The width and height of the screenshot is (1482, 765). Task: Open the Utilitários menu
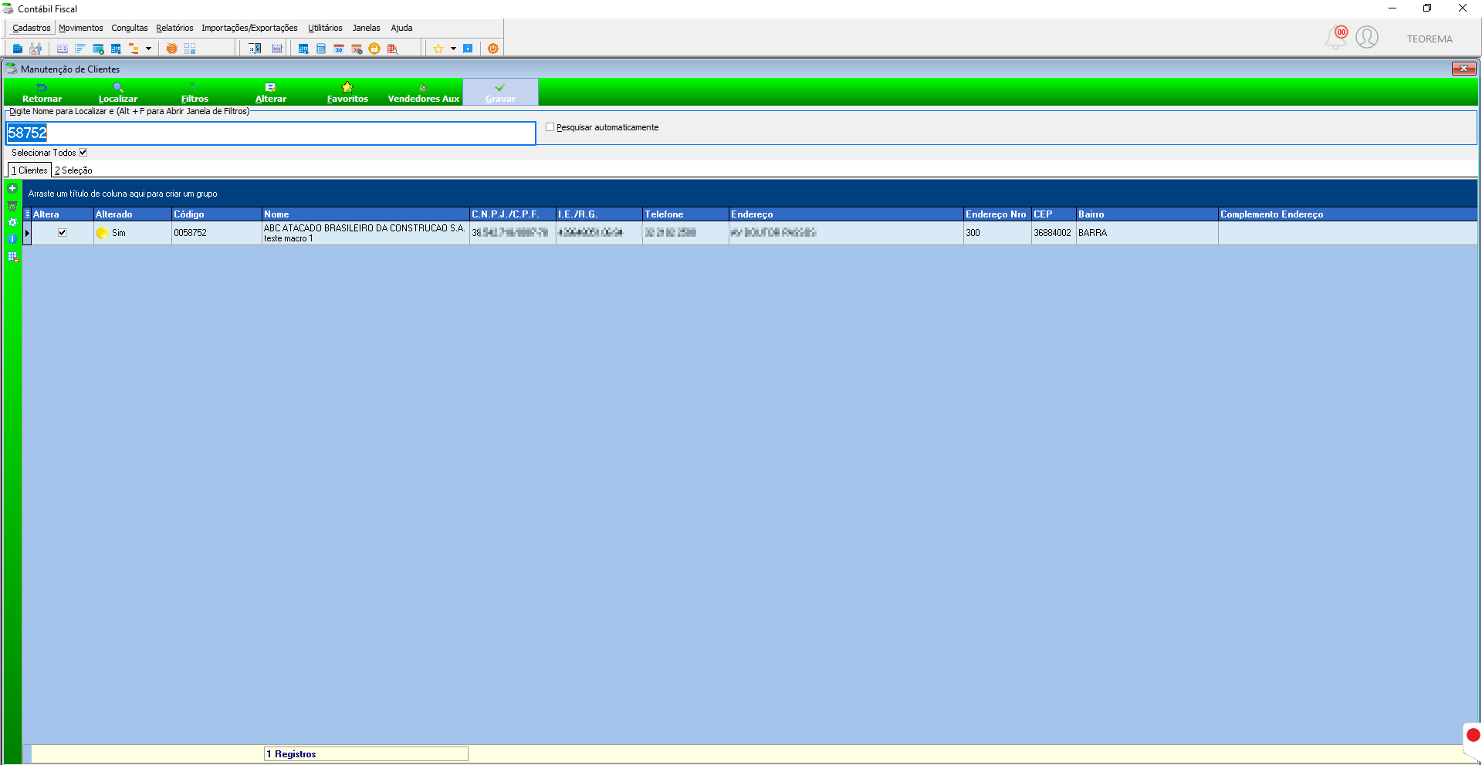tap(325, 28)
